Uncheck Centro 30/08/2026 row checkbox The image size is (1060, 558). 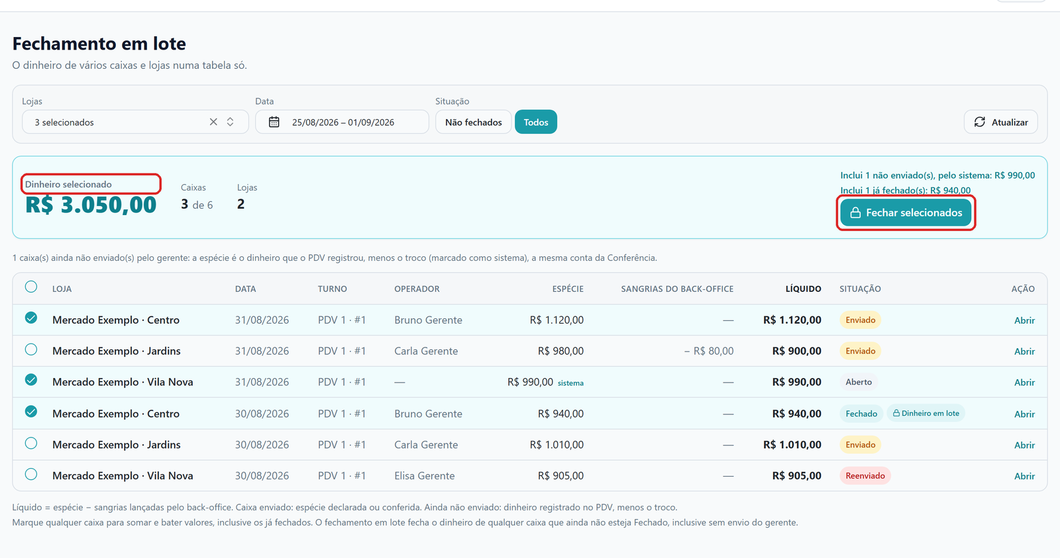(31, 412)
